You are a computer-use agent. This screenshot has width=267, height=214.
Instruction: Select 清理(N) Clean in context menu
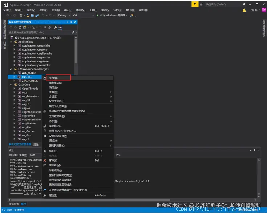click(x=78, y=88)
